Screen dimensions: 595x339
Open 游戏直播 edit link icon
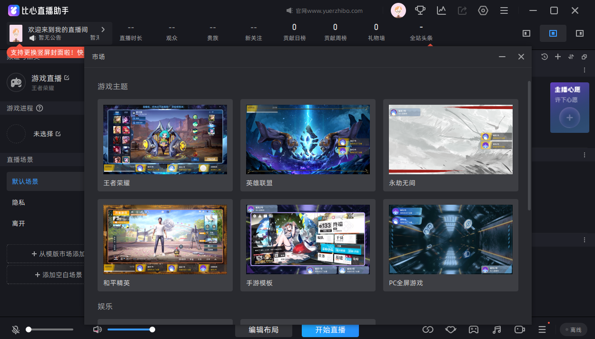tap(67, 78)
